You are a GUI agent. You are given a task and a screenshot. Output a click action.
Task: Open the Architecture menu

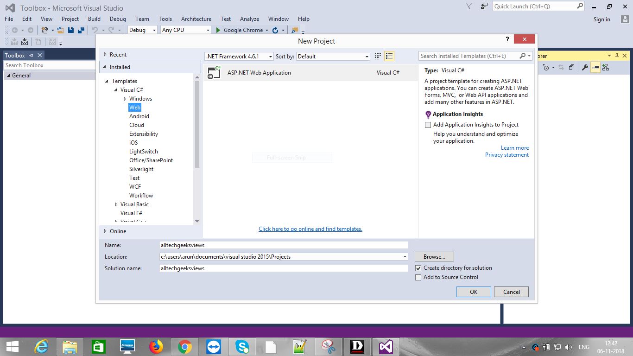(x=196, y=19)
